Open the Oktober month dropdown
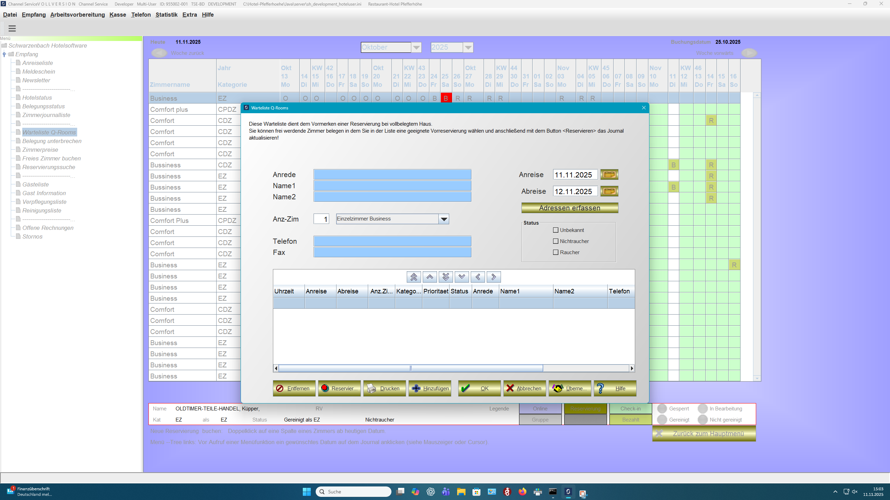890x500 pixels. click(x=416, y=47)
